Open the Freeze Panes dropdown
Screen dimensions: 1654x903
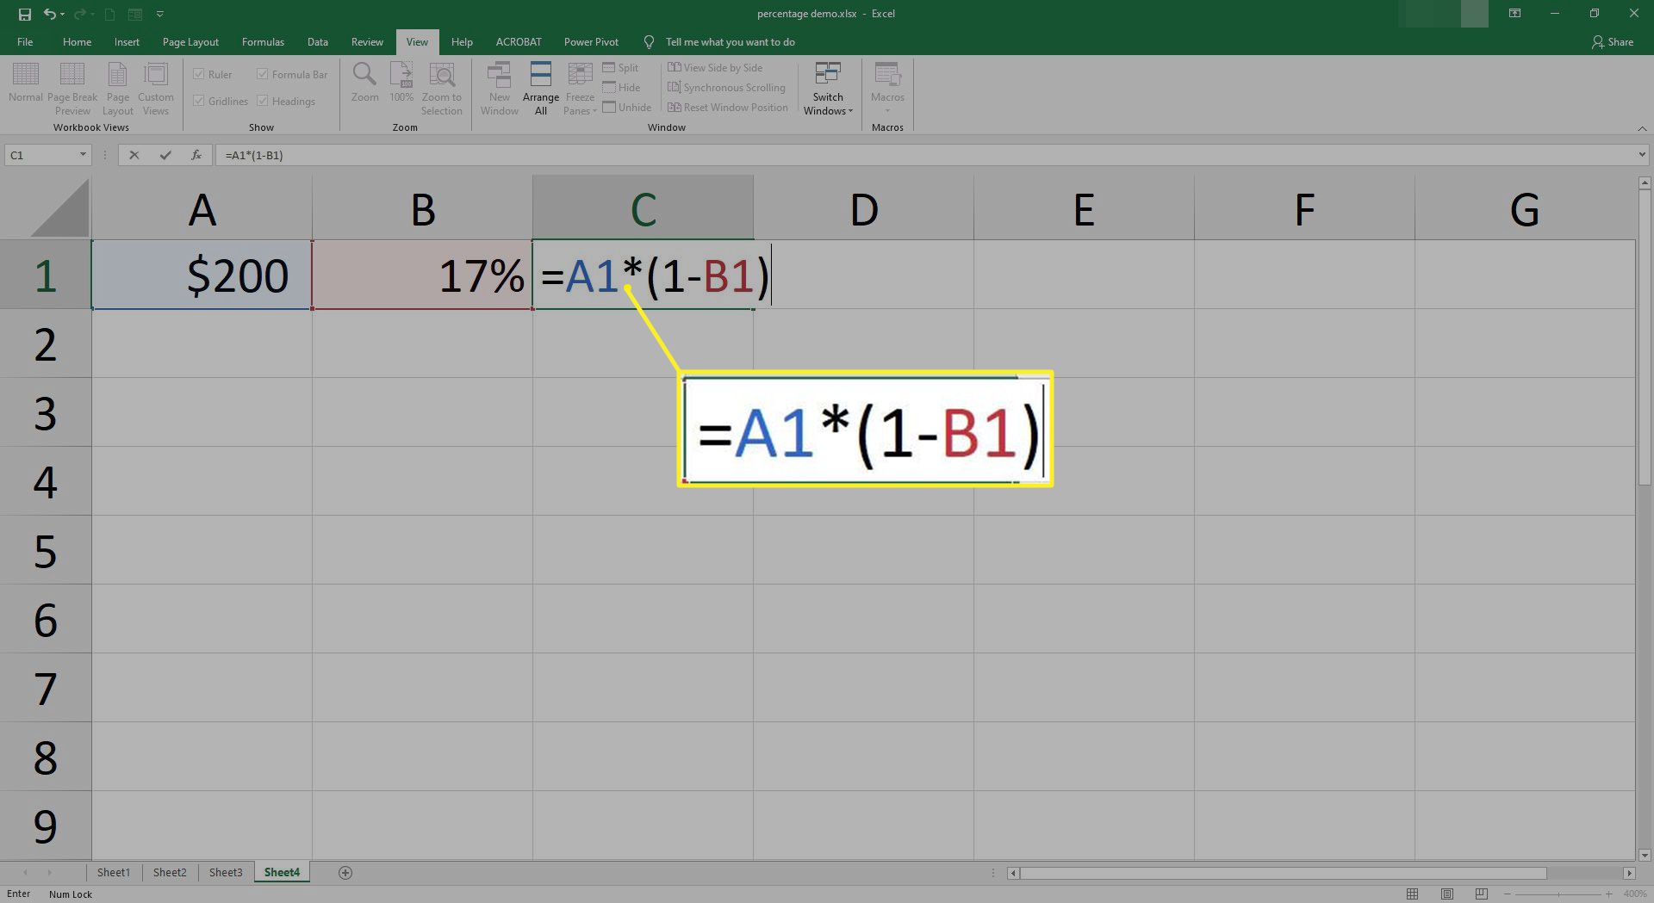pos(580,89)
